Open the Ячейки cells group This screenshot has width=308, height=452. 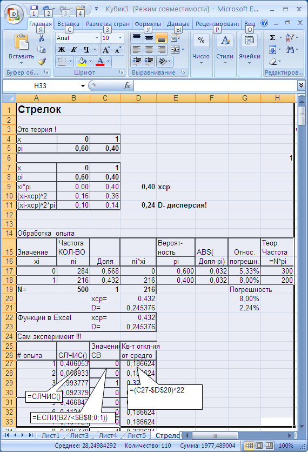250,54
